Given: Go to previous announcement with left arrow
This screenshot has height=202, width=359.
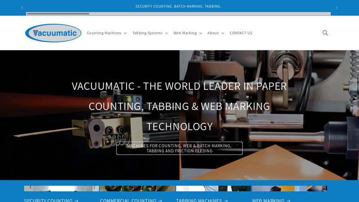Looking at the screenshot, I should tap(22, 8).
